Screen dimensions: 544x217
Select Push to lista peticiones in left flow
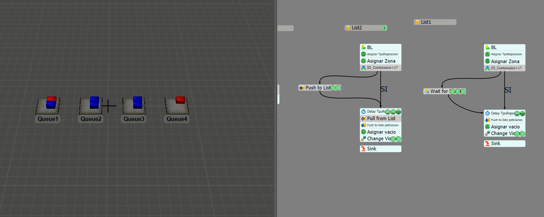click(380, 125)
